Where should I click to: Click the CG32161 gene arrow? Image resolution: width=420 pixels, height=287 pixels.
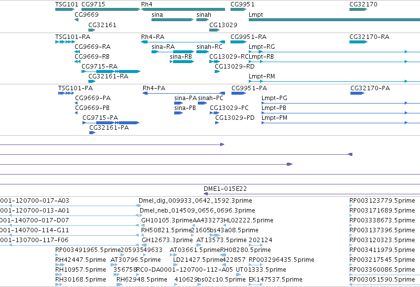92,30
